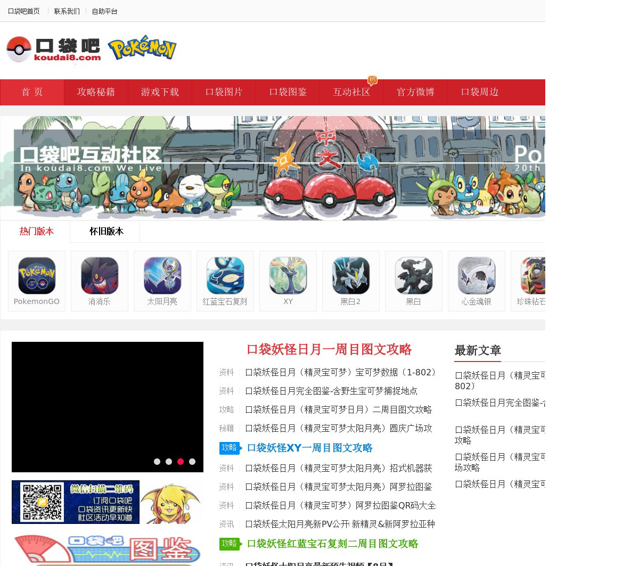This screenshot has height=566, width=639.
Task: Click the koudai8.com Pokeball logo
Action: click(x=53, y=49)
